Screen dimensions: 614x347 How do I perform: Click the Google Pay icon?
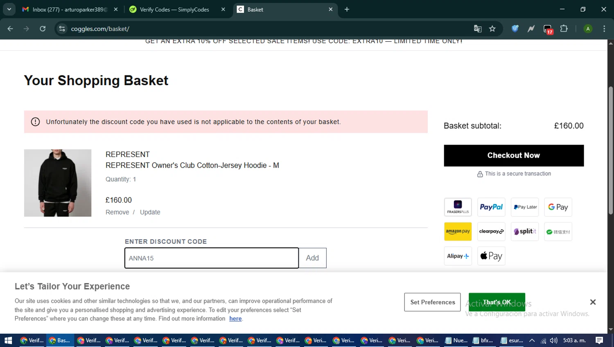pos(558,207)
